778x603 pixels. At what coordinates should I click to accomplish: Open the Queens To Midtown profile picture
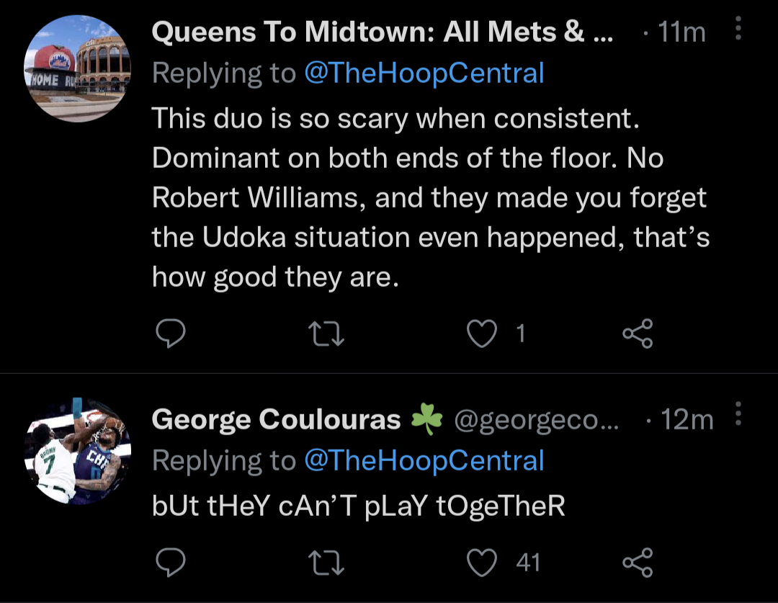(77, 69)
